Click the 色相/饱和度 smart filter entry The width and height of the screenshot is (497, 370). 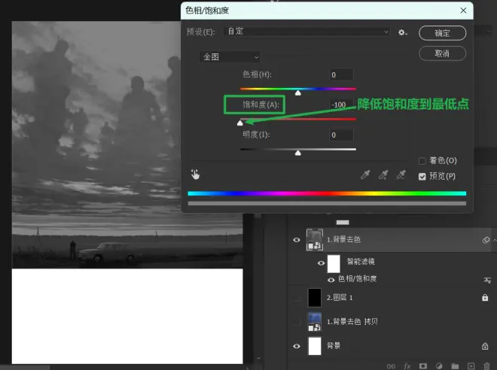click(357, 278)
